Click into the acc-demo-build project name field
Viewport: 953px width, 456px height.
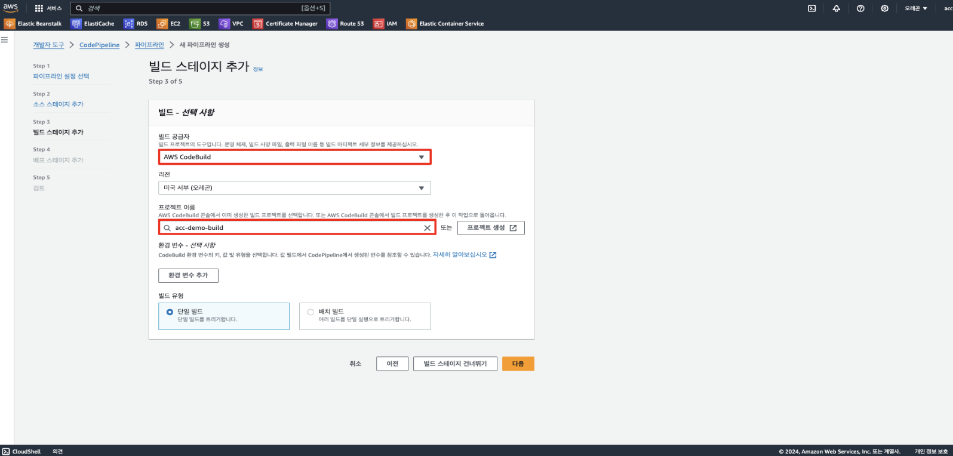pyautogui.click(x=297, y=228)
